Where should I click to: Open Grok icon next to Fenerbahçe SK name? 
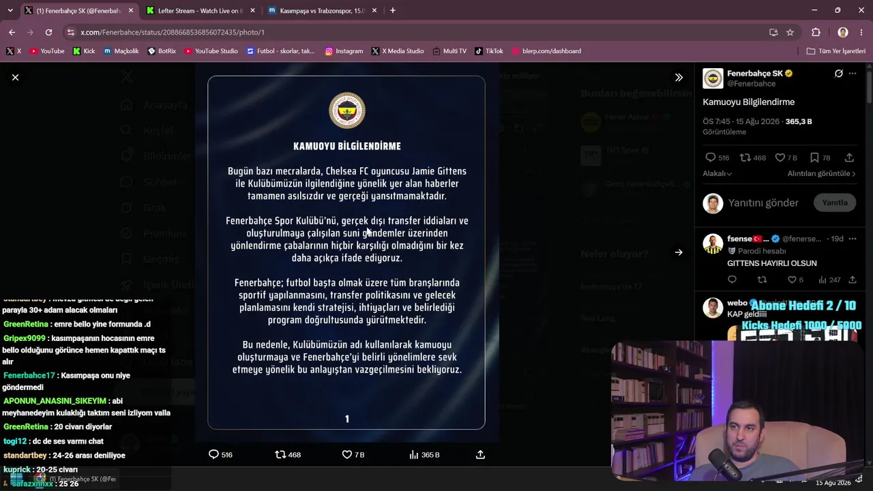[839, 74]
